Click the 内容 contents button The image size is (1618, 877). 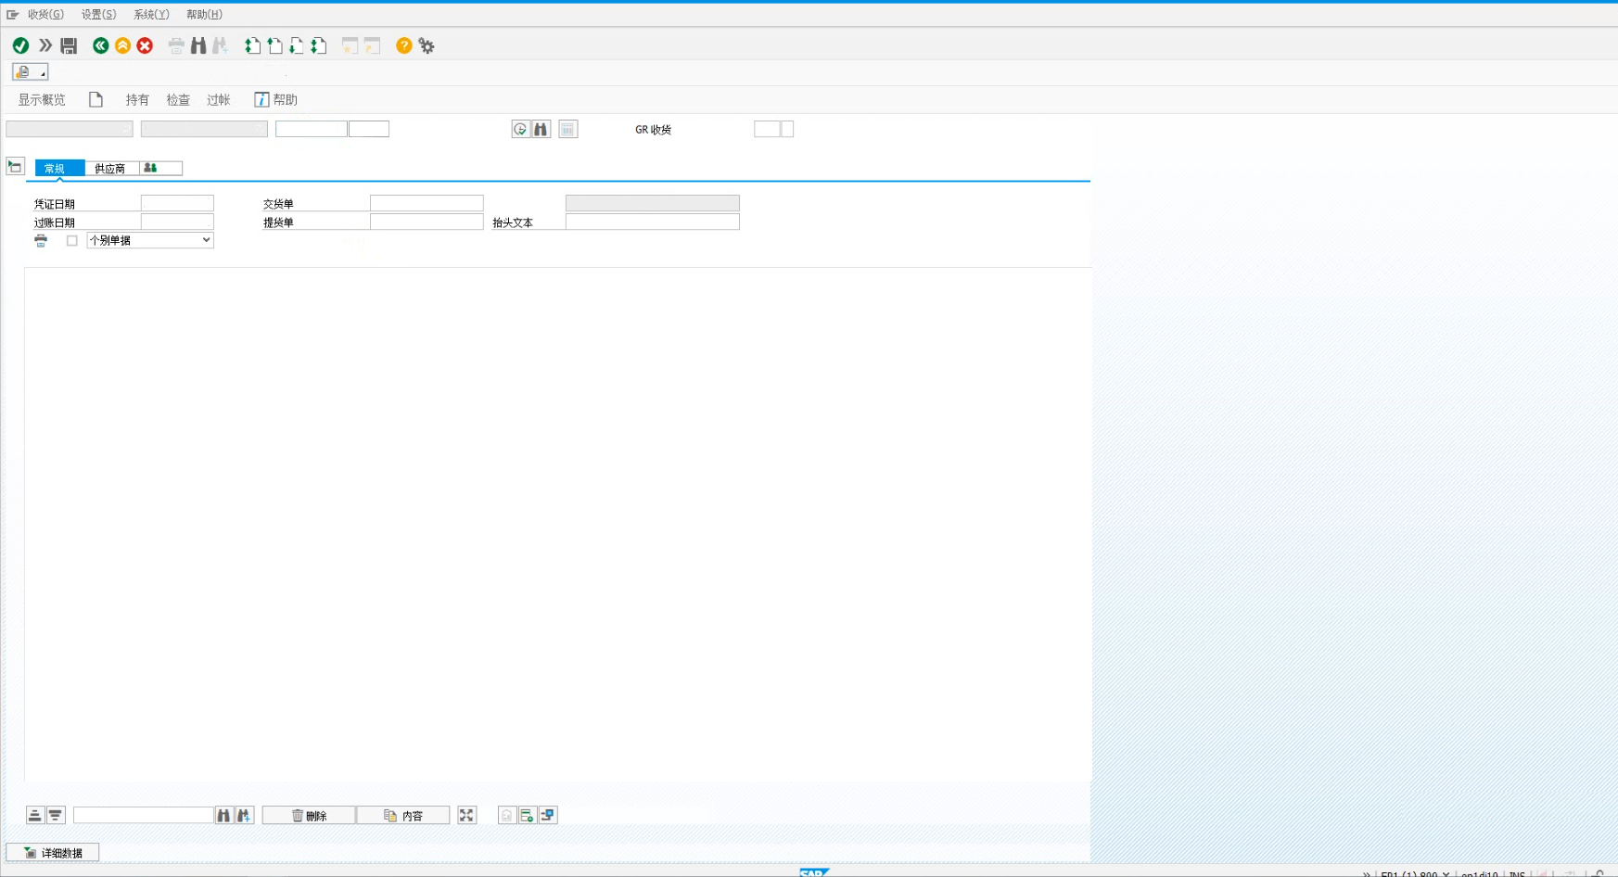[403, 816]
